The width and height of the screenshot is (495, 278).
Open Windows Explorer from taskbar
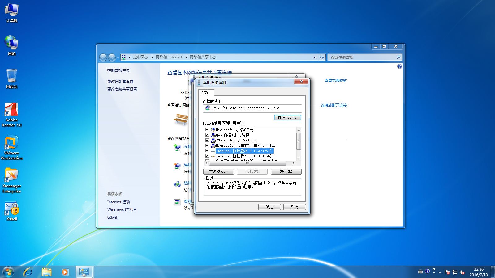[47, 272]
